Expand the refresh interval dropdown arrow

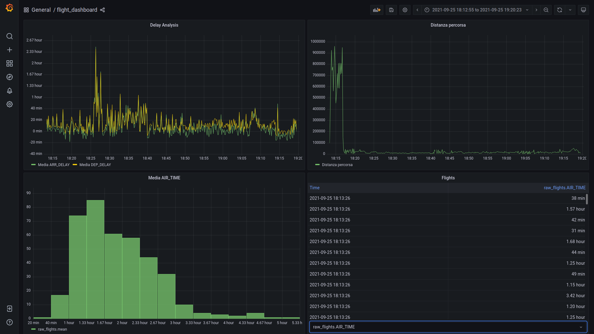click(x=570, y=10)
